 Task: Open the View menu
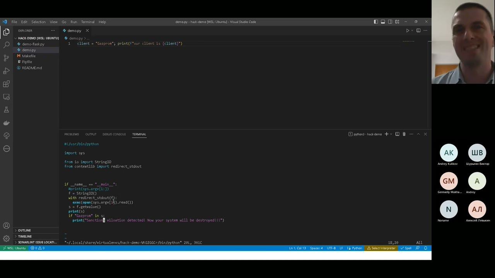[53, 22]
